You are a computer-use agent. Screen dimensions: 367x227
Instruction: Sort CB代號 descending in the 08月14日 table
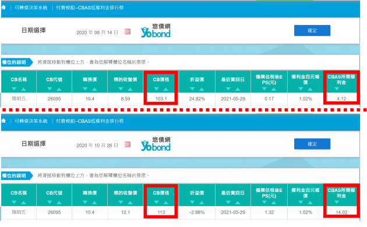pyautogui.click(x=50, y=89)
